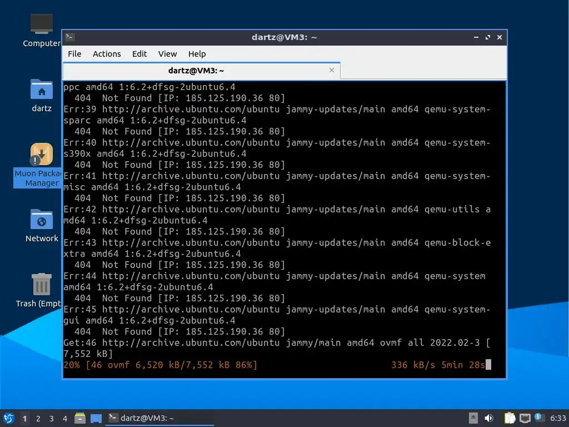
Task: Switch to workspace 1
Action: click(x=24, y=419)
